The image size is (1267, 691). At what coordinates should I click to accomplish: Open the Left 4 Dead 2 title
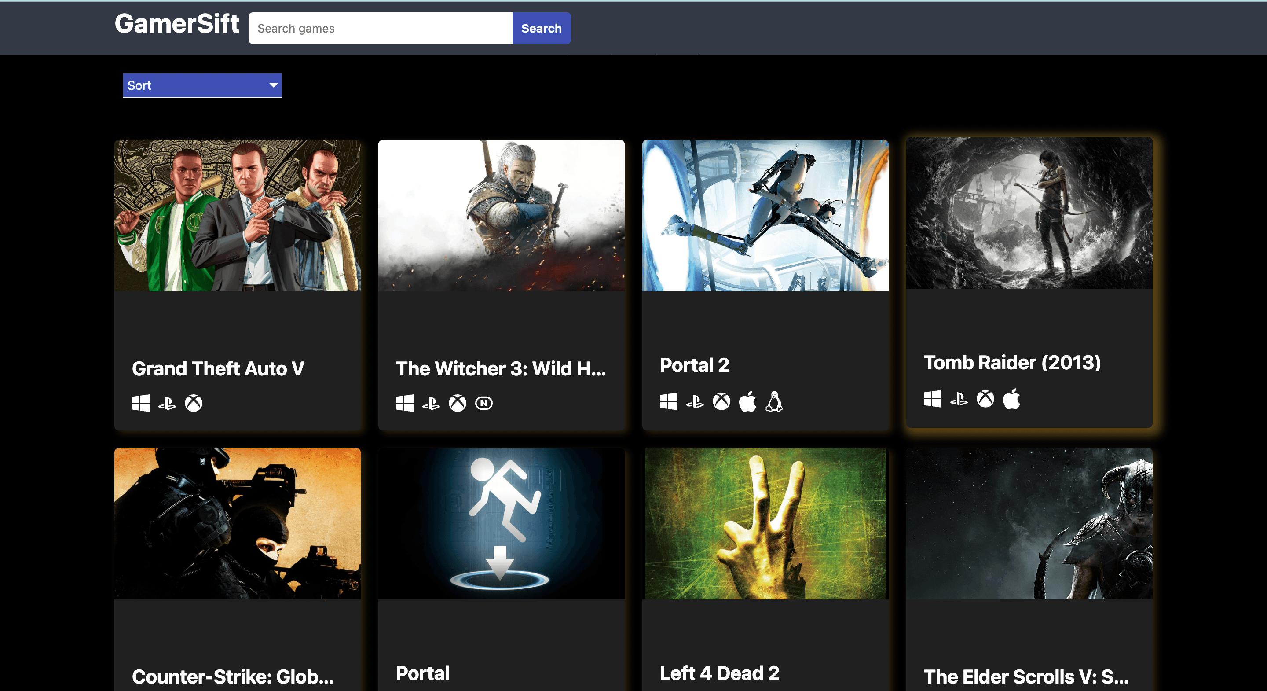(x=720, y=673)
